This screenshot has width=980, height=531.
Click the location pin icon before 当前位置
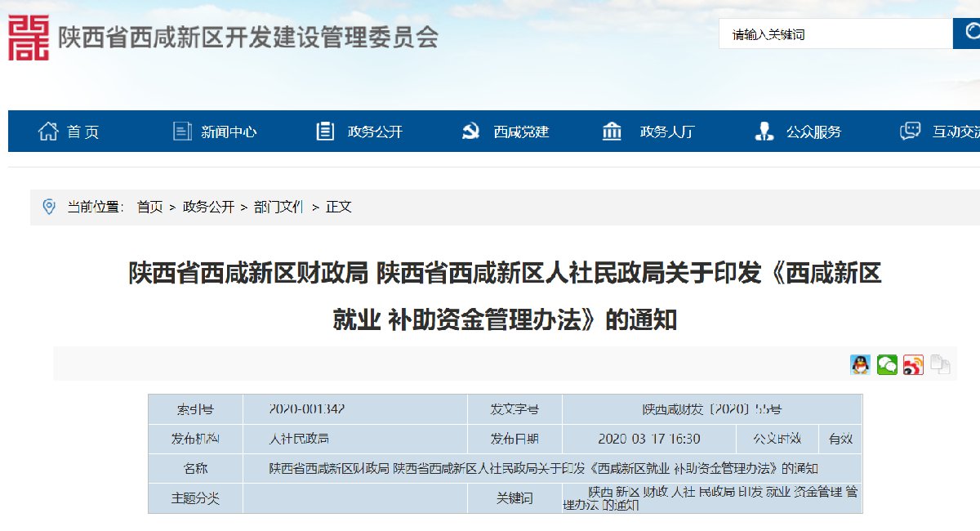click(49, 207)
